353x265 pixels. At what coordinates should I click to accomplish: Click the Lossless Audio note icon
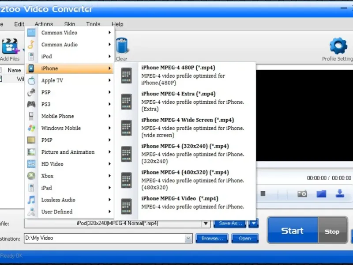(x=31, y=200)
